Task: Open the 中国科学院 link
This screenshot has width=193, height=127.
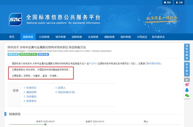Action: [x=155, y=63]
